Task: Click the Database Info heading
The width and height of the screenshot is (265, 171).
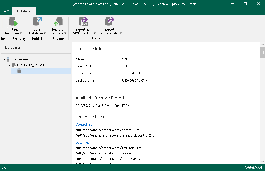Action: point(89,49)
